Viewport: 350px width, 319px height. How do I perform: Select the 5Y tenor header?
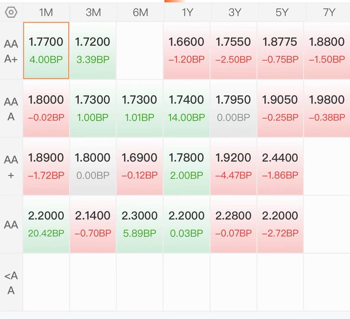coord(281,12)
